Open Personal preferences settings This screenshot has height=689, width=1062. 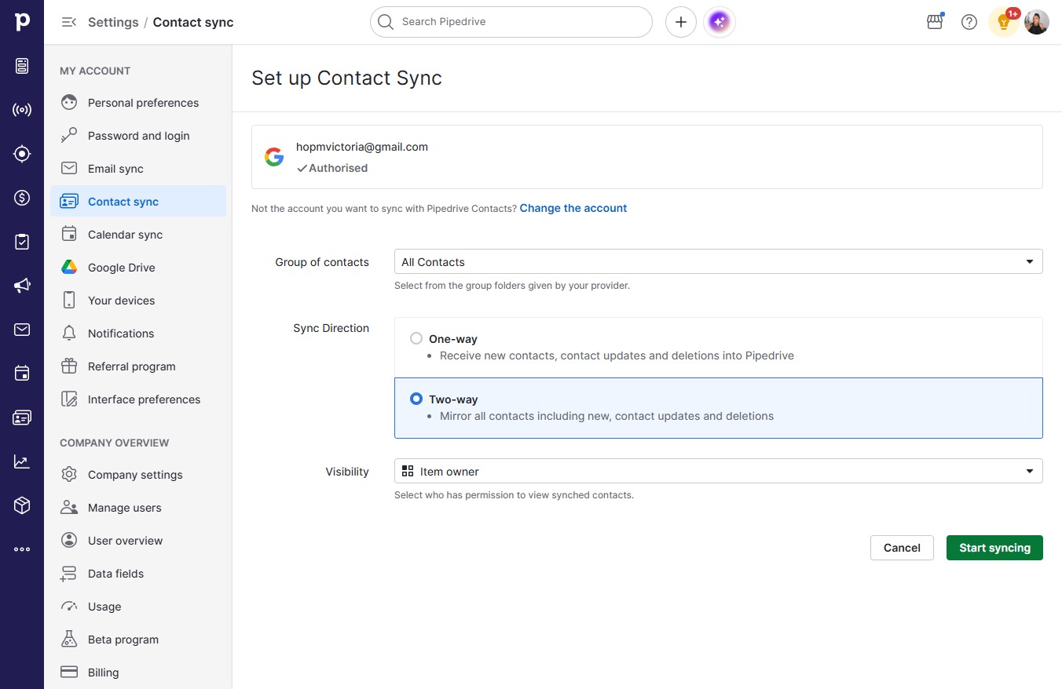[138, 103]
